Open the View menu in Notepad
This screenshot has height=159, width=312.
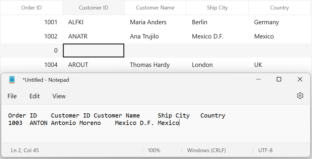click(x=59, y=96)
